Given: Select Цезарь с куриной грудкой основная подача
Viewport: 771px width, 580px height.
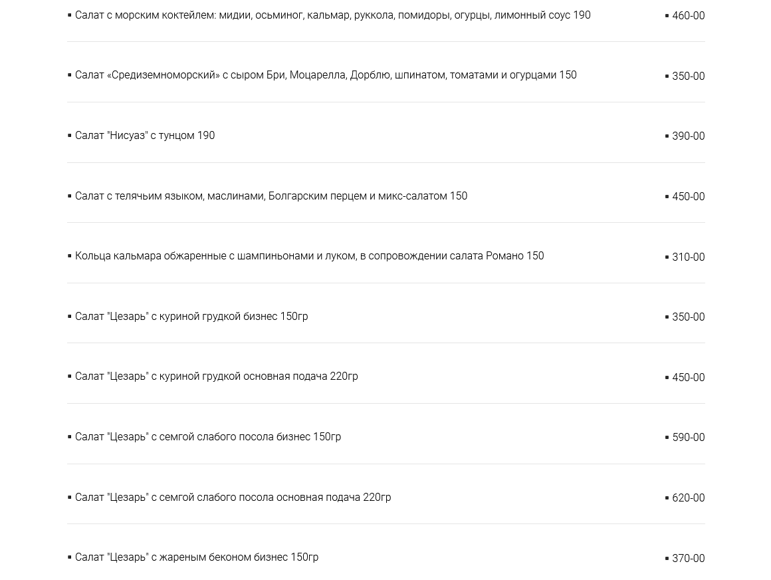Looking at the screenshot, I should pyautogui.click(x=216, y=376).
